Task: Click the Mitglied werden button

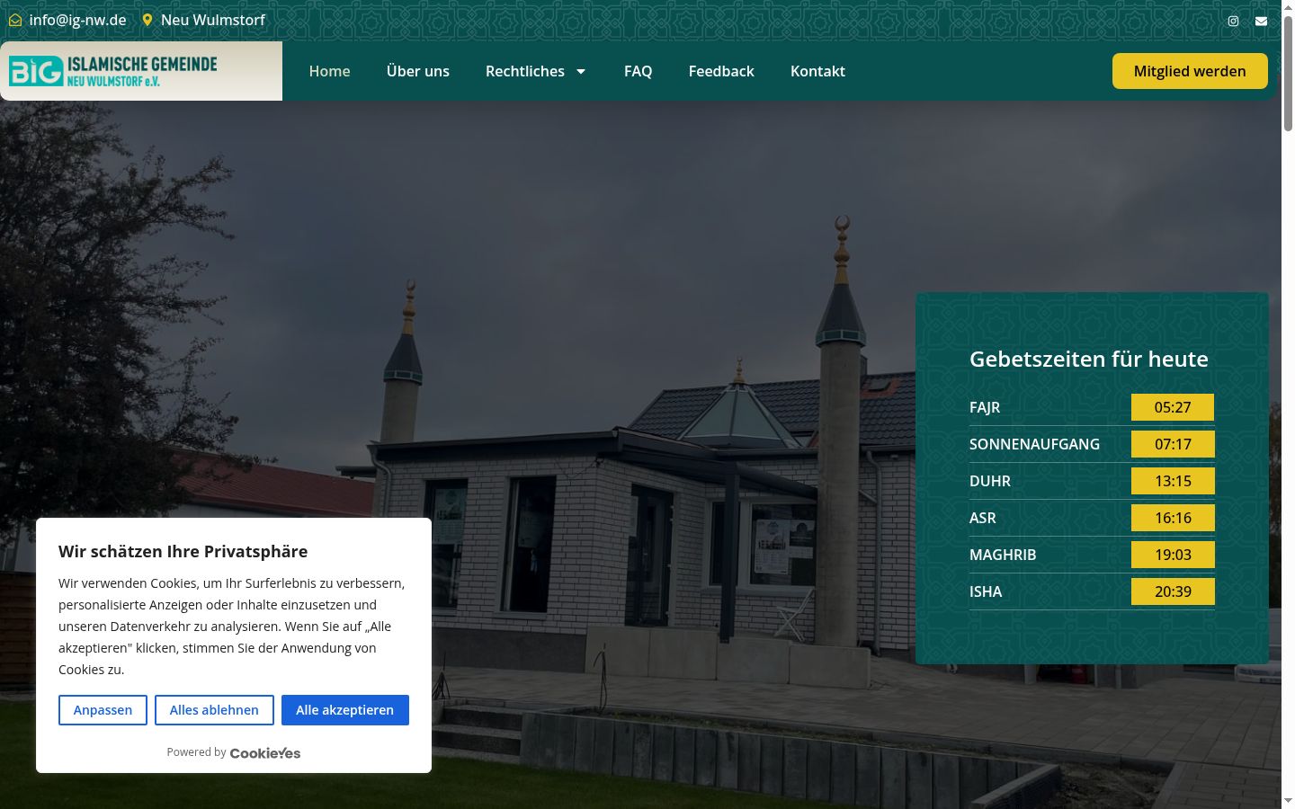Action: [1190, 71]
